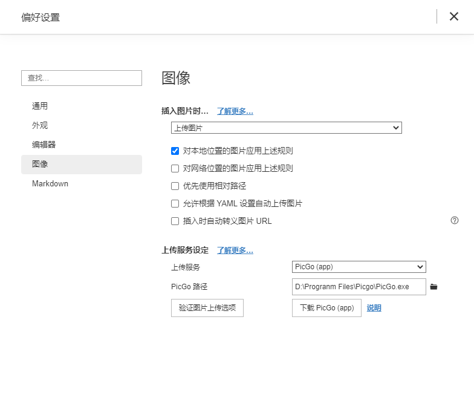This screenshot has width=474, height=406.
Task: Open the 说明 link
Action: 374,308
